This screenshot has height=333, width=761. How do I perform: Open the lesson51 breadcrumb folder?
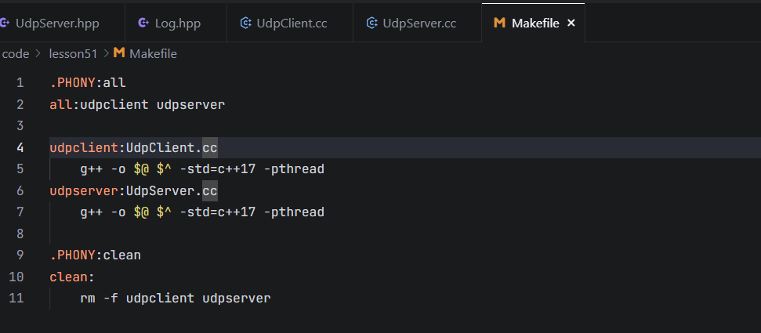coord(74,54)
